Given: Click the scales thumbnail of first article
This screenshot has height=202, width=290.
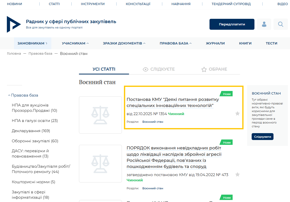Looking at the screenshot, I should (x=100, y=115).
